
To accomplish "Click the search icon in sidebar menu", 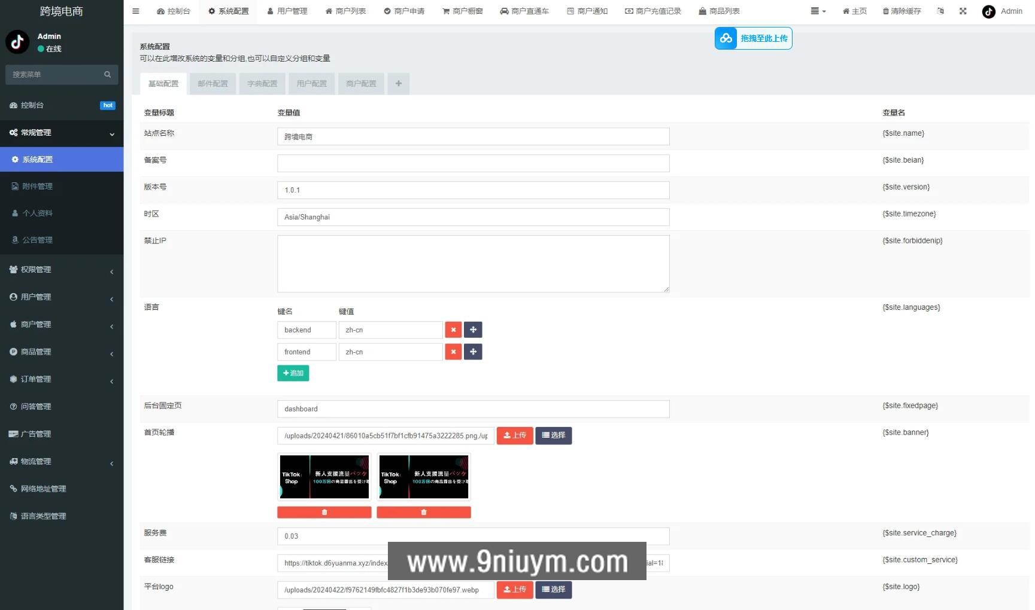I will (x=108, y=75).
